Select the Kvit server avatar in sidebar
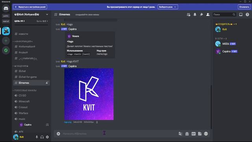252x142 pixels. click(6, 31)
